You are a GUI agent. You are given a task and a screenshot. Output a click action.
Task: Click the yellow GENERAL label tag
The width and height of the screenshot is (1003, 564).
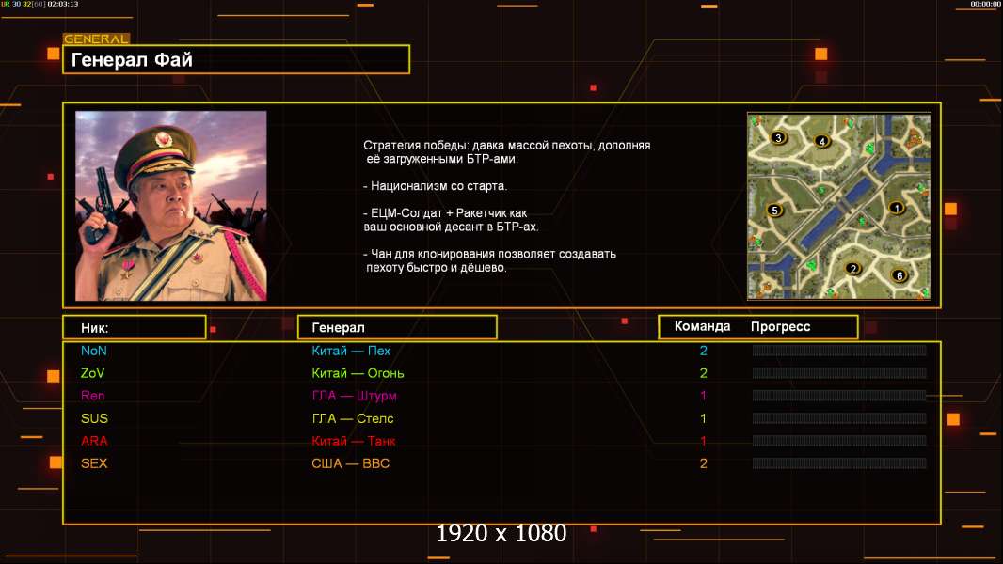pos(96,39)
